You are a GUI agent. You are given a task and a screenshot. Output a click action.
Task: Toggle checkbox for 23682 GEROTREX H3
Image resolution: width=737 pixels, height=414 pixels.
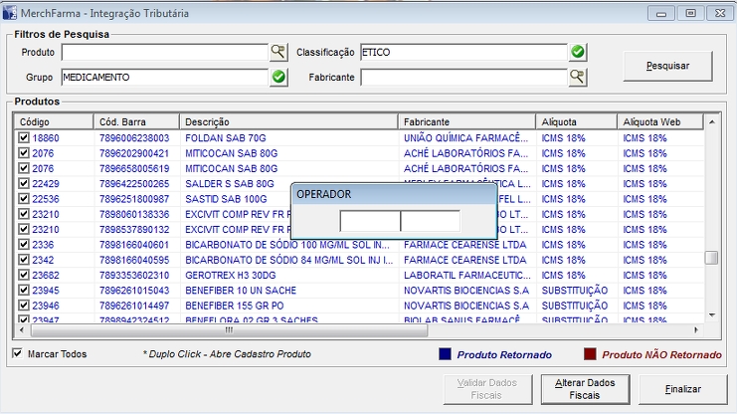(24, 275)
